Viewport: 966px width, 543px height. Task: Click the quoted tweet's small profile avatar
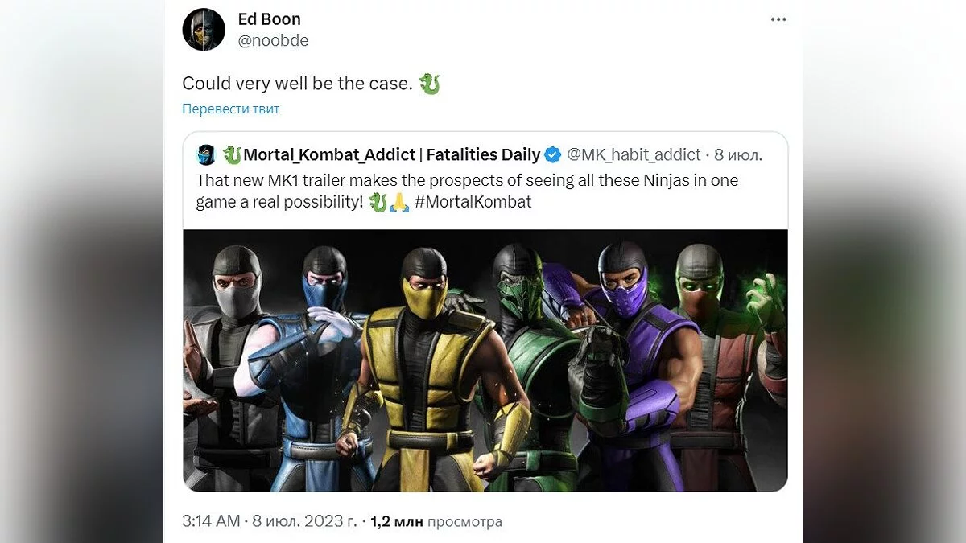point(207,154)
